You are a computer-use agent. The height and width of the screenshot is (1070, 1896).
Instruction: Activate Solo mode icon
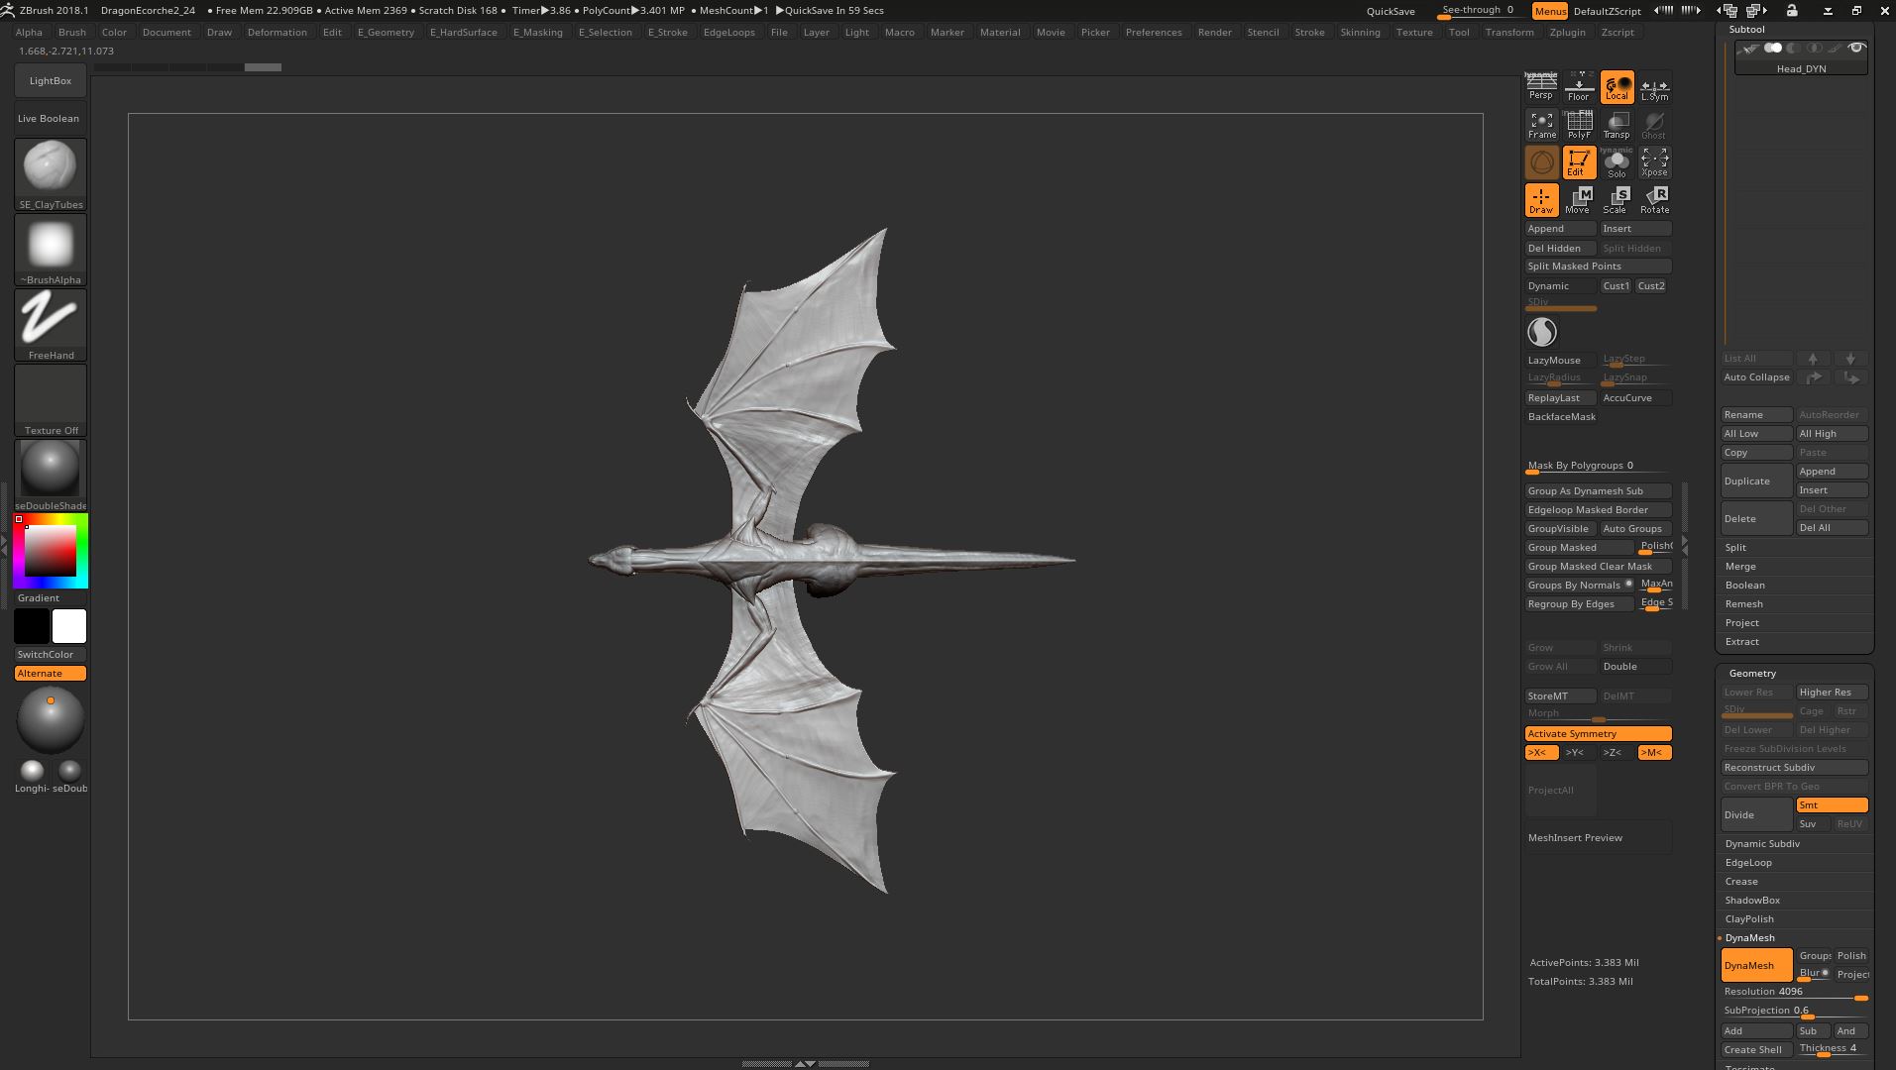pyautogui.click(x=1617, y=162)
